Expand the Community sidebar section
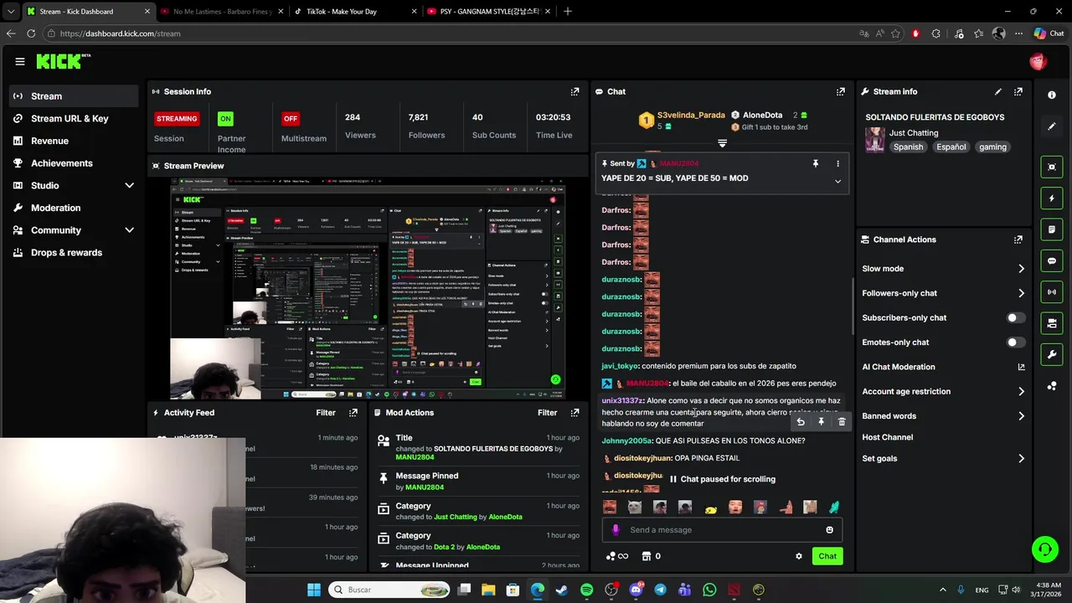 coord(129,229)
